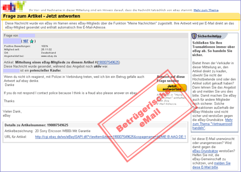Viewport: 241px width, 172px height.
Task: Click the 'Jetzt antworten' yellow button
Action: click(172, 88)
